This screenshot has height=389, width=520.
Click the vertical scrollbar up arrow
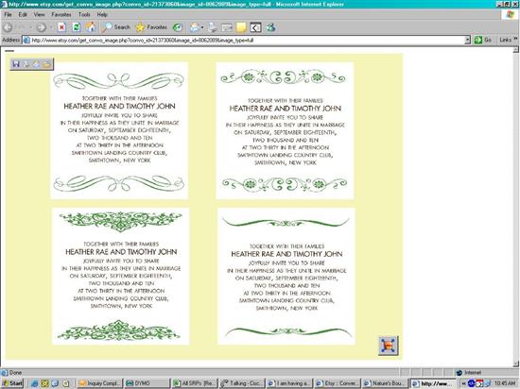[x=515, y=50]
